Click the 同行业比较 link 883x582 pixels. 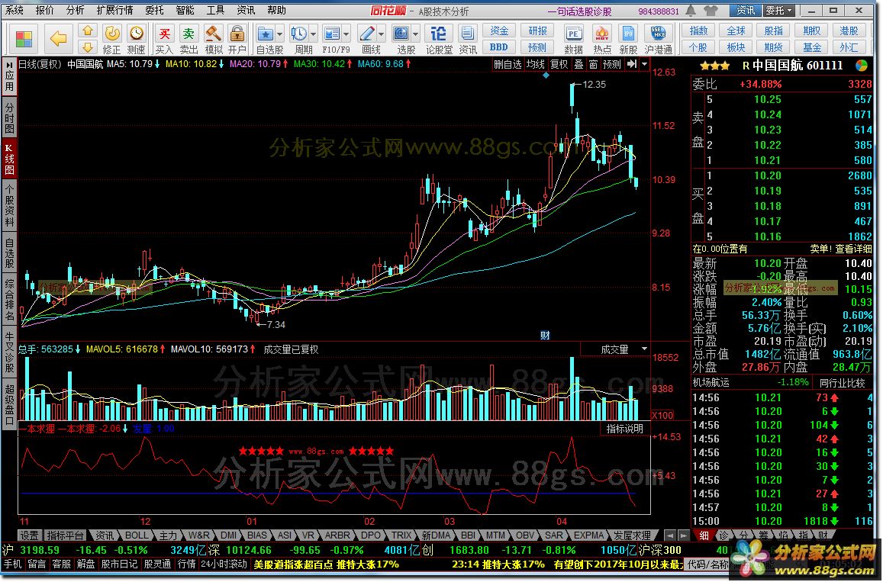click(843, 383)
